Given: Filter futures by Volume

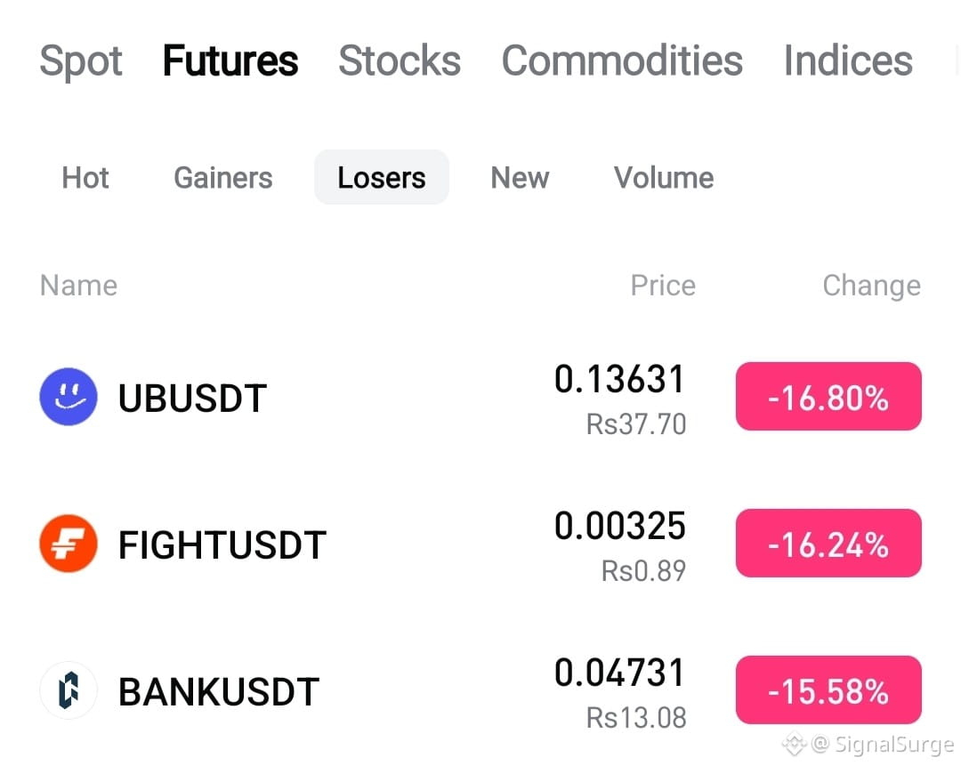Looking at the screenshot, I should pyautogui.click(x=664, y=178).
